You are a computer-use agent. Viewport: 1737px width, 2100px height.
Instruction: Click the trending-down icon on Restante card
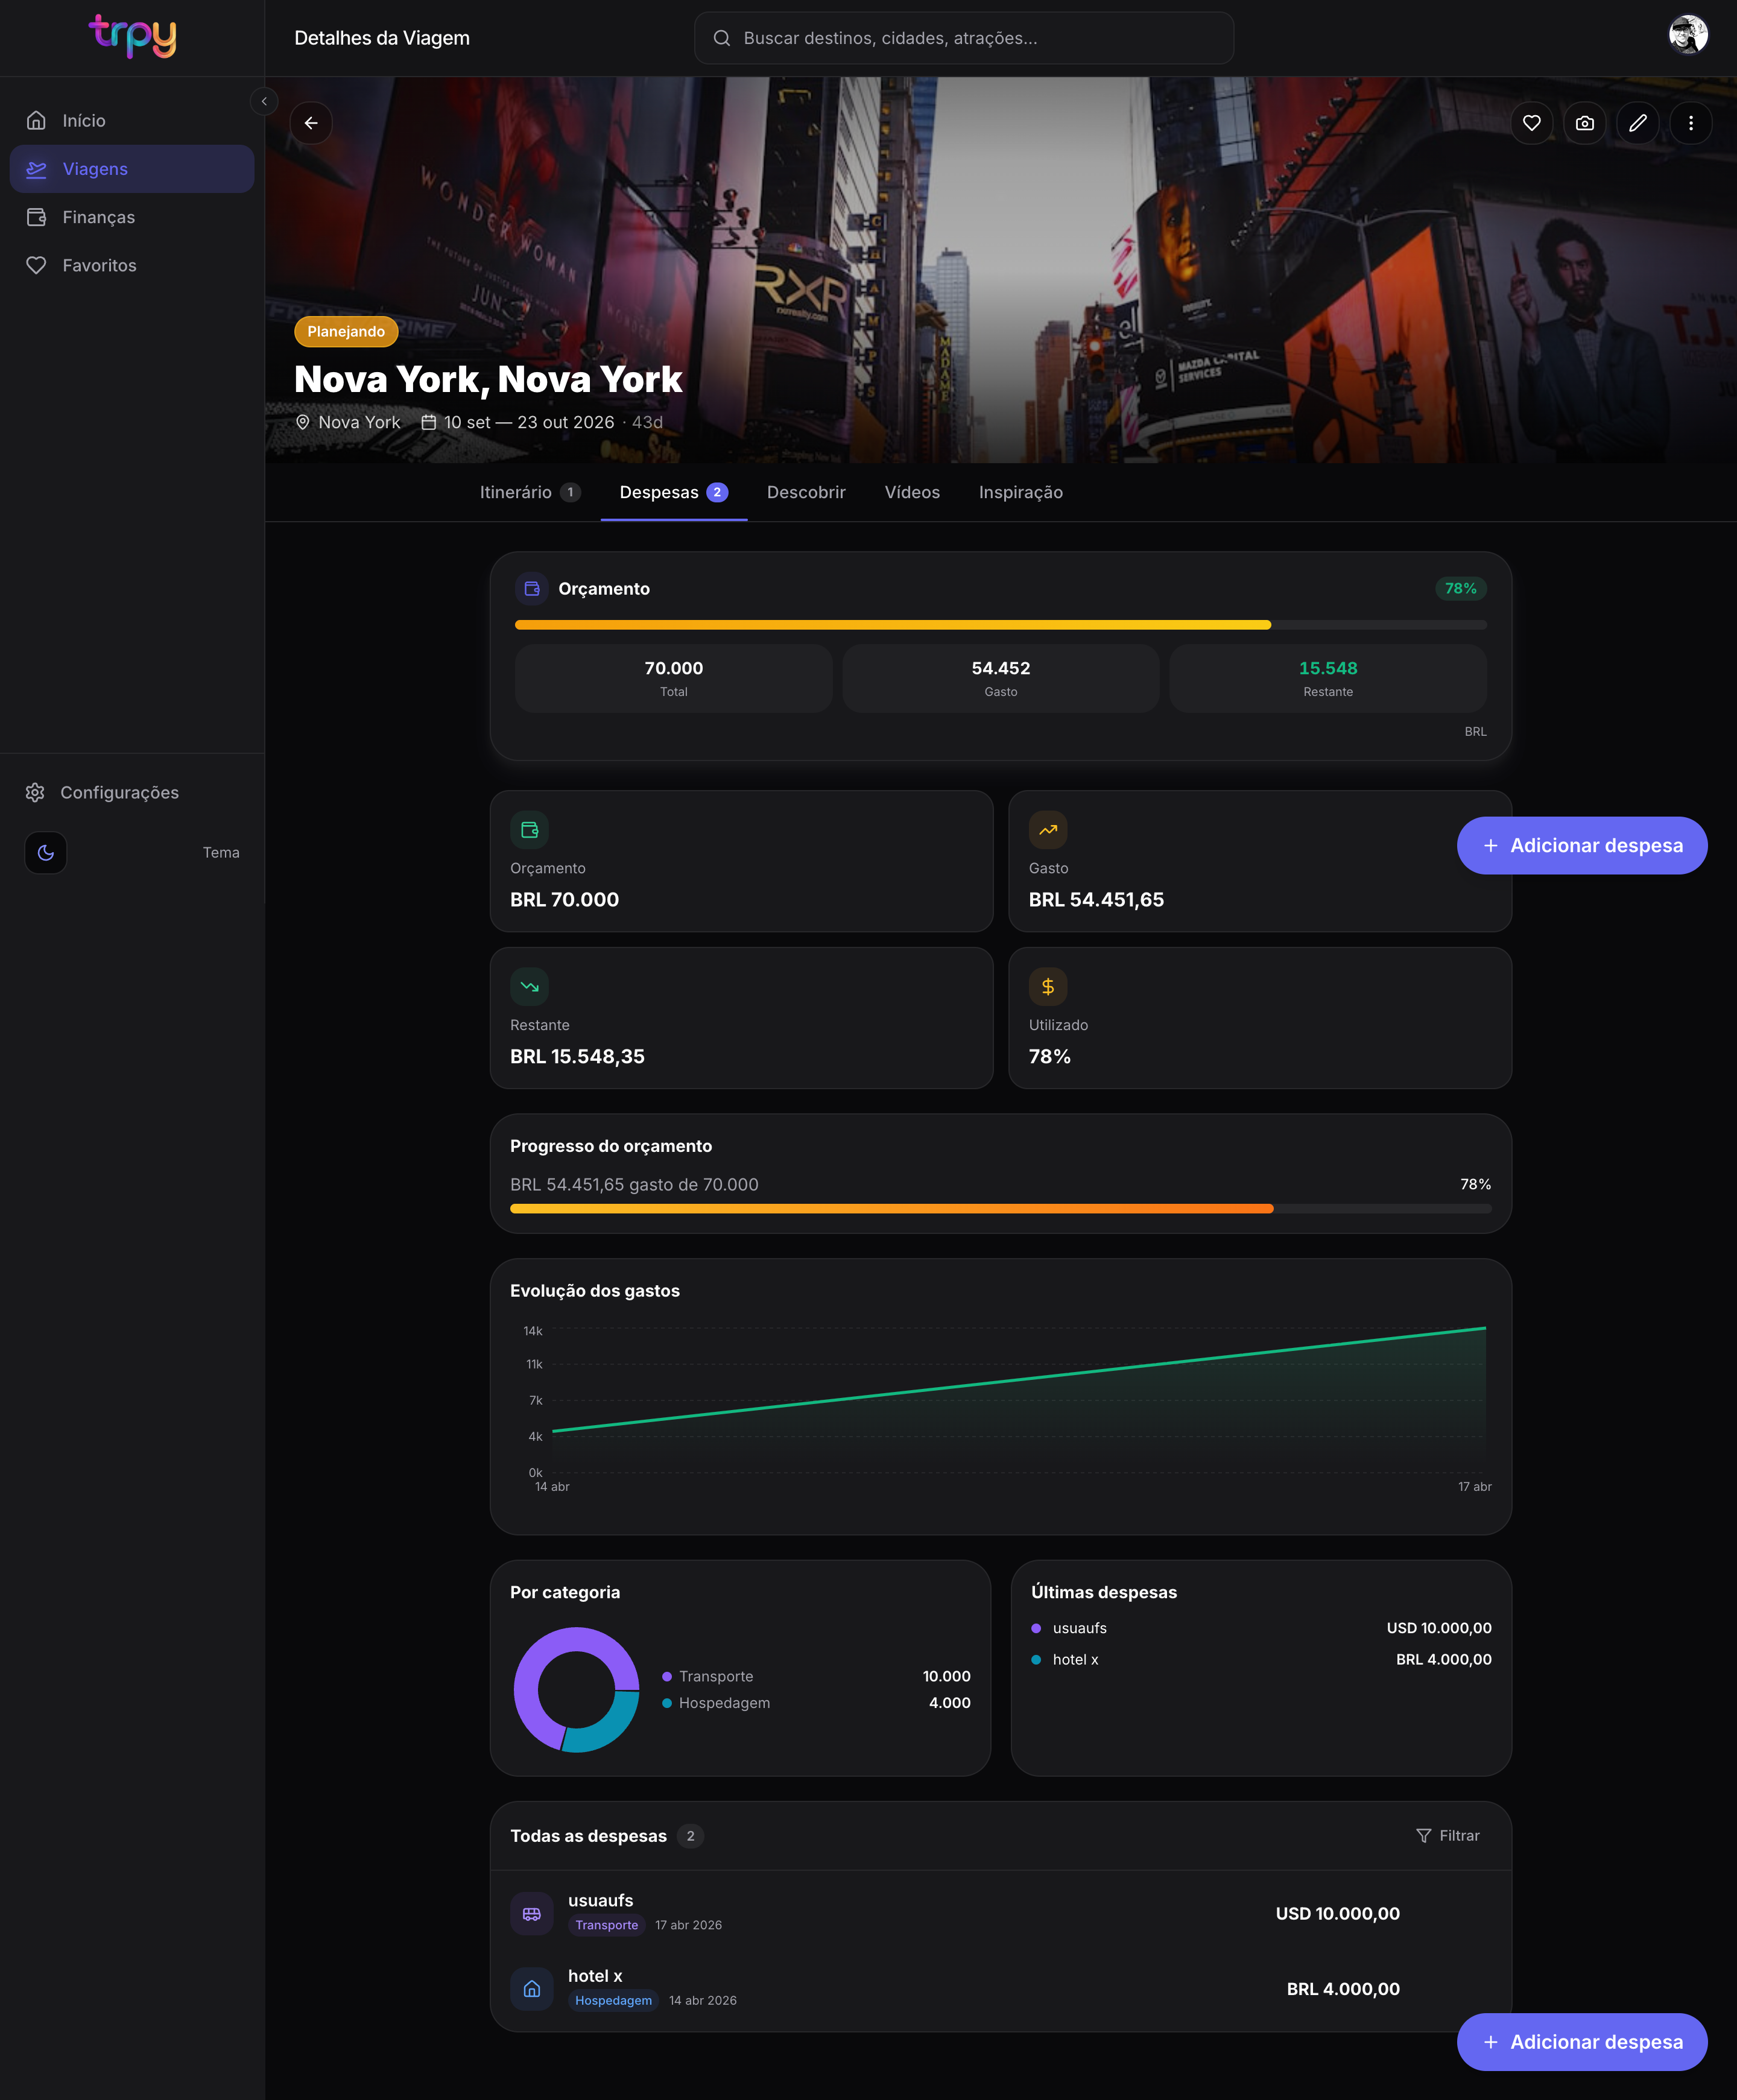530,987
